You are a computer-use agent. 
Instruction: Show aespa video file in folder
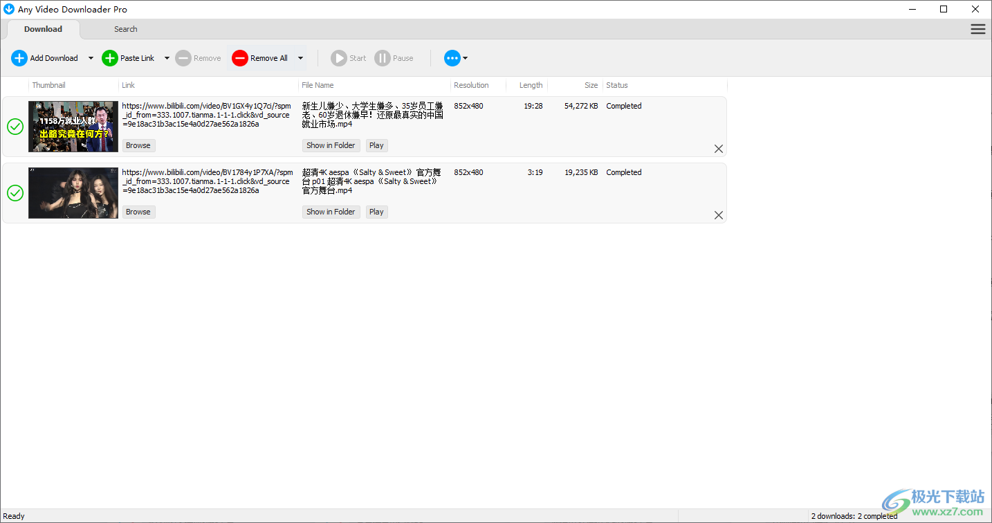tap(331, 212)
